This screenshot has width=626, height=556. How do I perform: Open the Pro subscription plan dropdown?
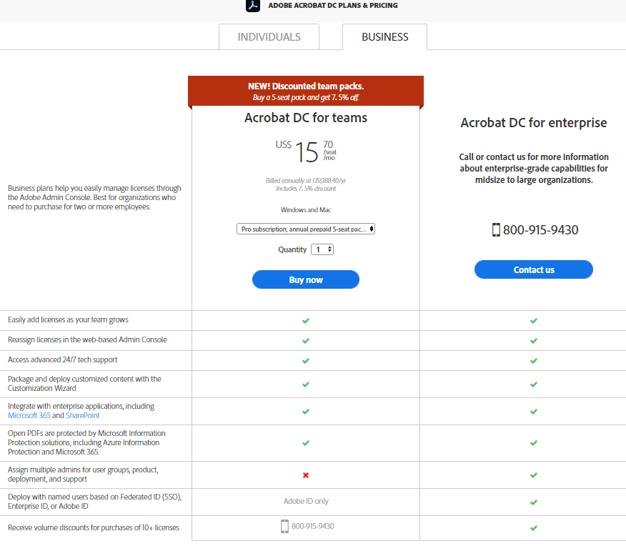point(306,229)
